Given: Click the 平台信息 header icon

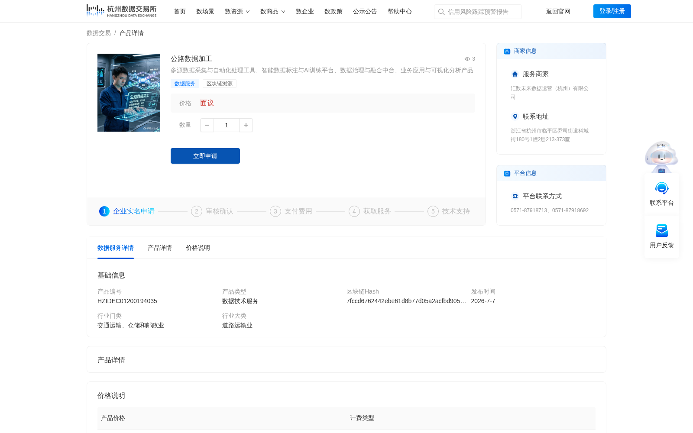Looking at the screenshot, I should click(x=507, y=174).
